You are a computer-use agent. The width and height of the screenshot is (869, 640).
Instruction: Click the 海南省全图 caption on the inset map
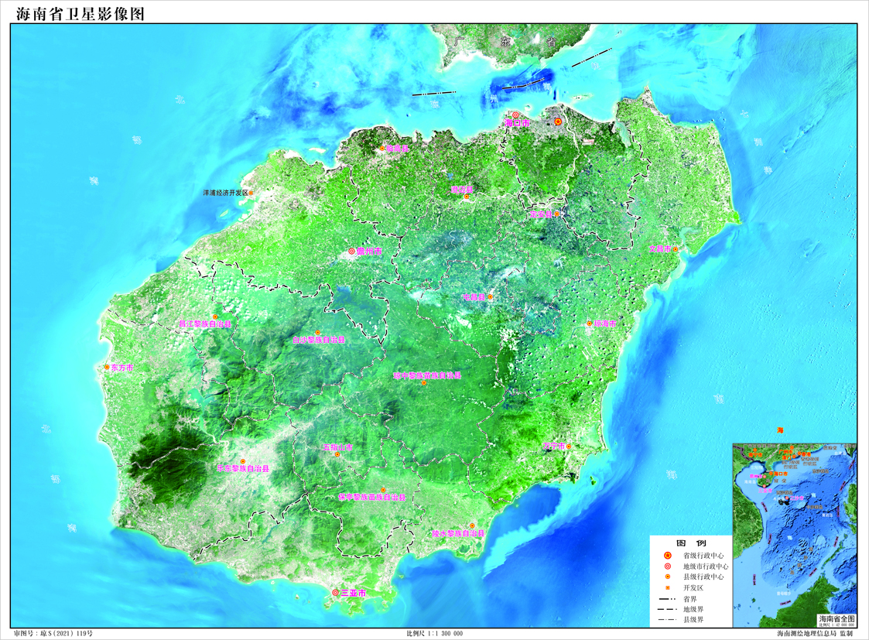(x=836, y=618)
